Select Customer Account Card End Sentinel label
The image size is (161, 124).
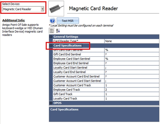76,77
